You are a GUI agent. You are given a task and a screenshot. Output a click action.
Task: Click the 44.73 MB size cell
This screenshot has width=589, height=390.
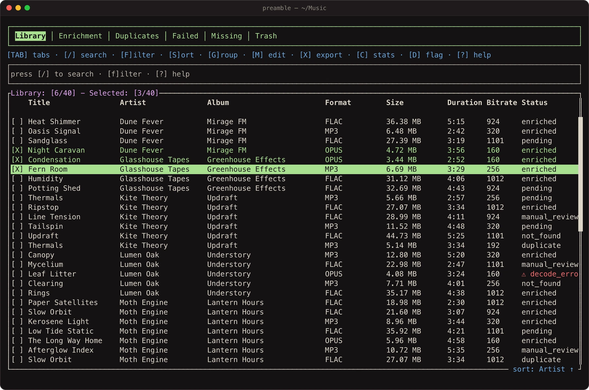point(403,236)
